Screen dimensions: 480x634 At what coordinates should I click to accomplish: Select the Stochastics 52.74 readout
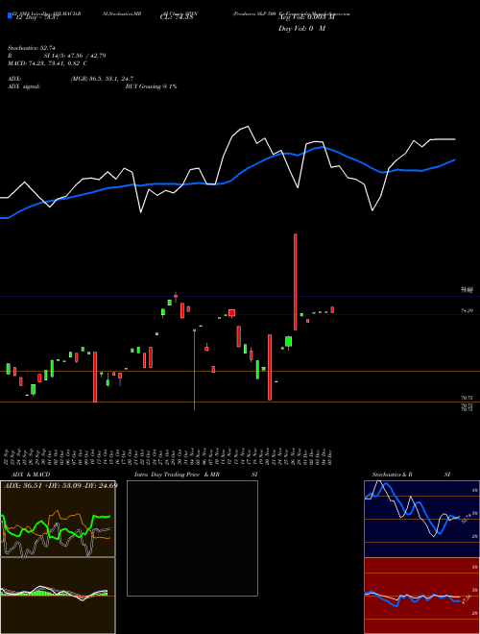(31, 48)
